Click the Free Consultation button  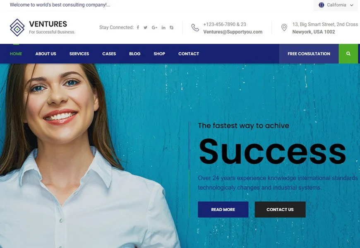(309, 54)
